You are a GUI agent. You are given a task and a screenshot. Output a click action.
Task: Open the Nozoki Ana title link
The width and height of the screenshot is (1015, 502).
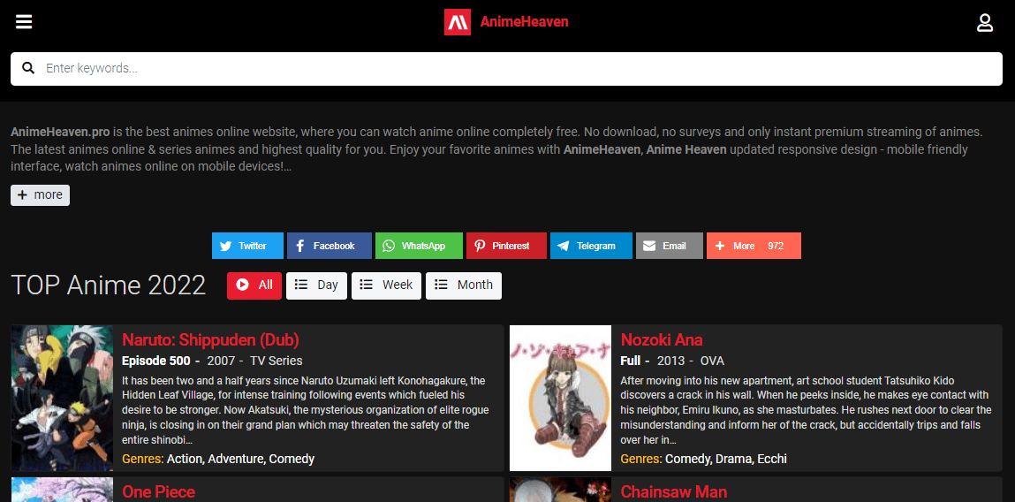pyautogui.click(x=662, y=340)
